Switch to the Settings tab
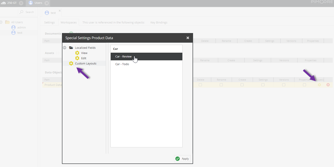 point(49,23)
